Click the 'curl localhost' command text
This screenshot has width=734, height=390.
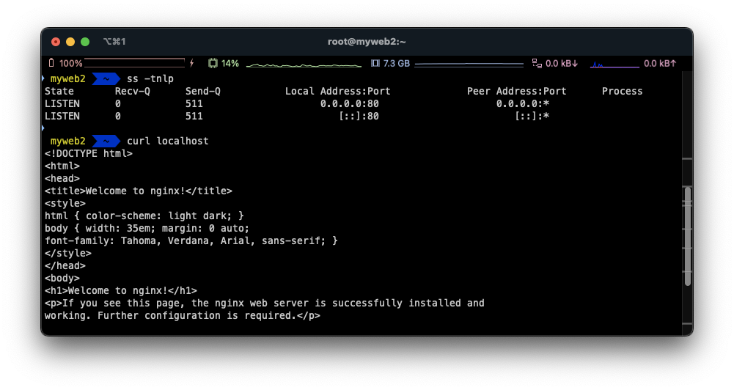pyautogui.click(x=168, y=141)
